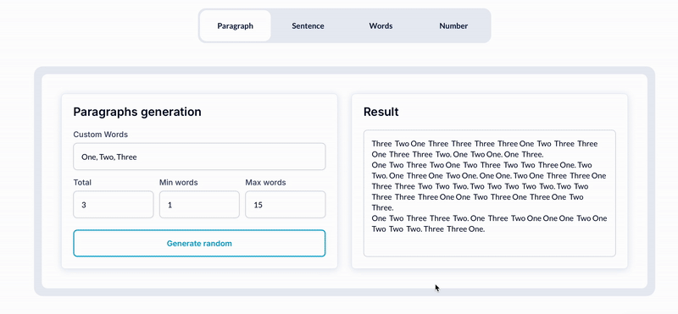Click the Custom Words label

[100, 135]
